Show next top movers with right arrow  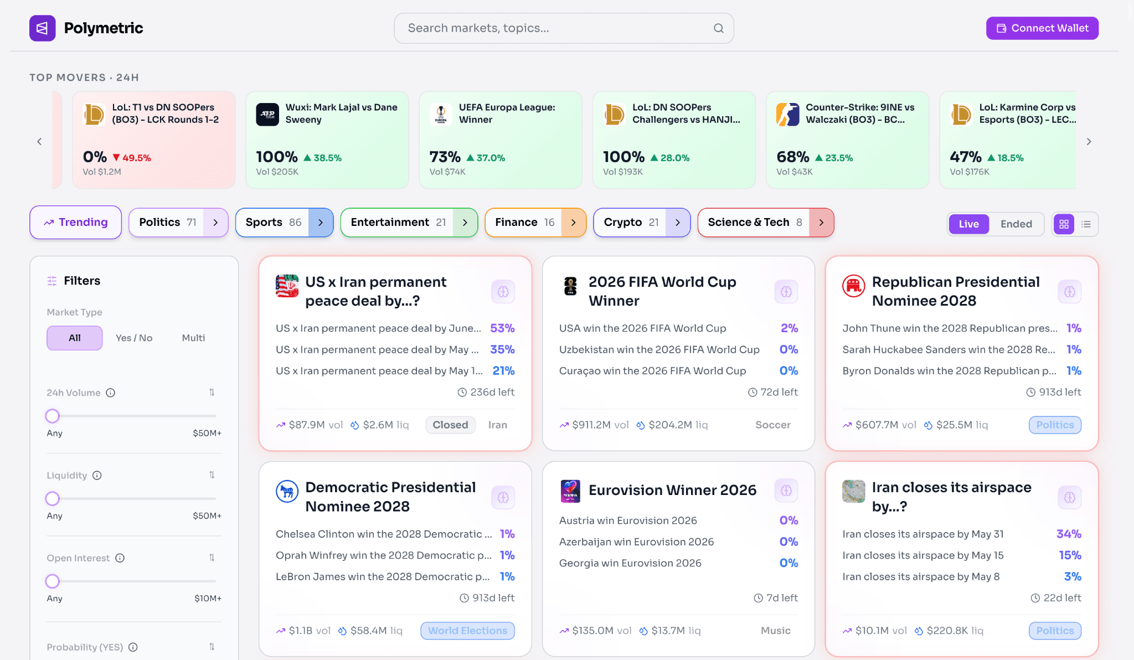coord(1089,141)
